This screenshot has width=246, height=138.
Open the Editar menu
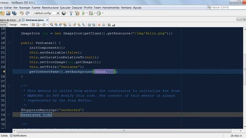pos(8,8)
